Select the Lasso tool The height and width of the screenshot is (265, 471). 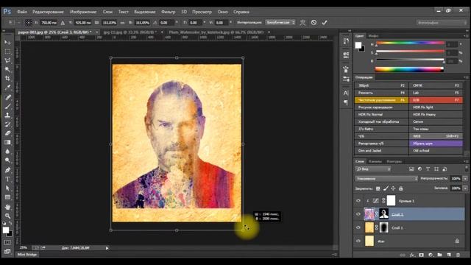click(x=8, y=60)
